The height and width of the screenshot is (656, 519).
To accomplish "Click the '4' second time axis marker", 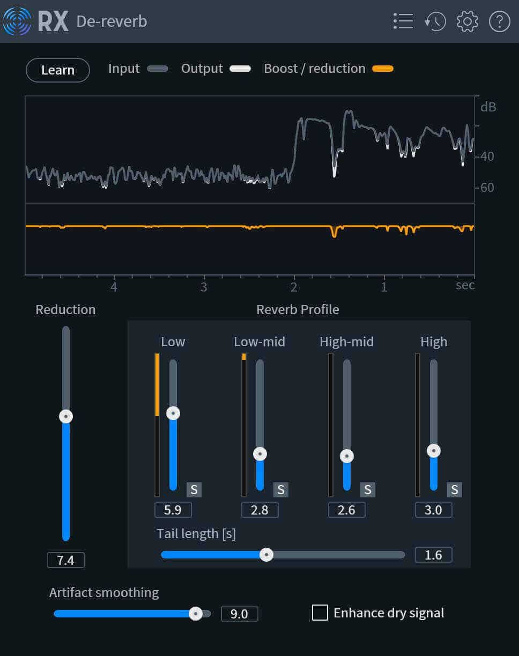I will click(x=114, y=287).
